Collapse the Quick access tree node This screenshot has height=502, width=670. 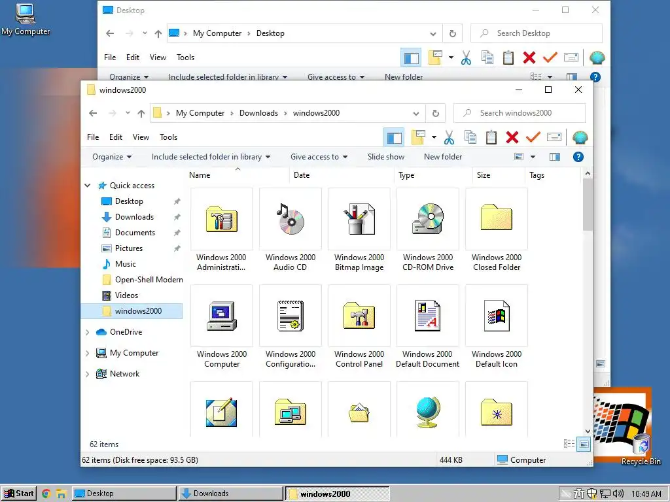tap(87, 185)
